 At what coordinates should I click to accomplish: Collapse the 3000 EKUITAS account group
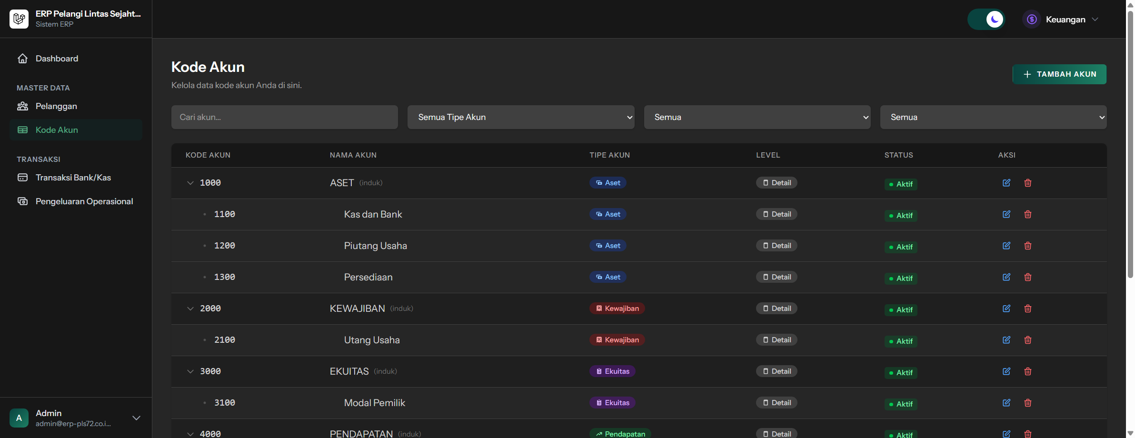coord(190,371)
